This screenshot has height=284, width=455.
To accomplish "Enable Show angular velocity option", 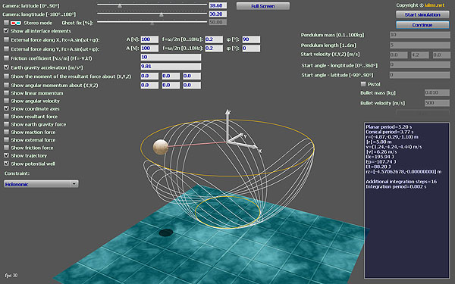I will tap(6, 101).
